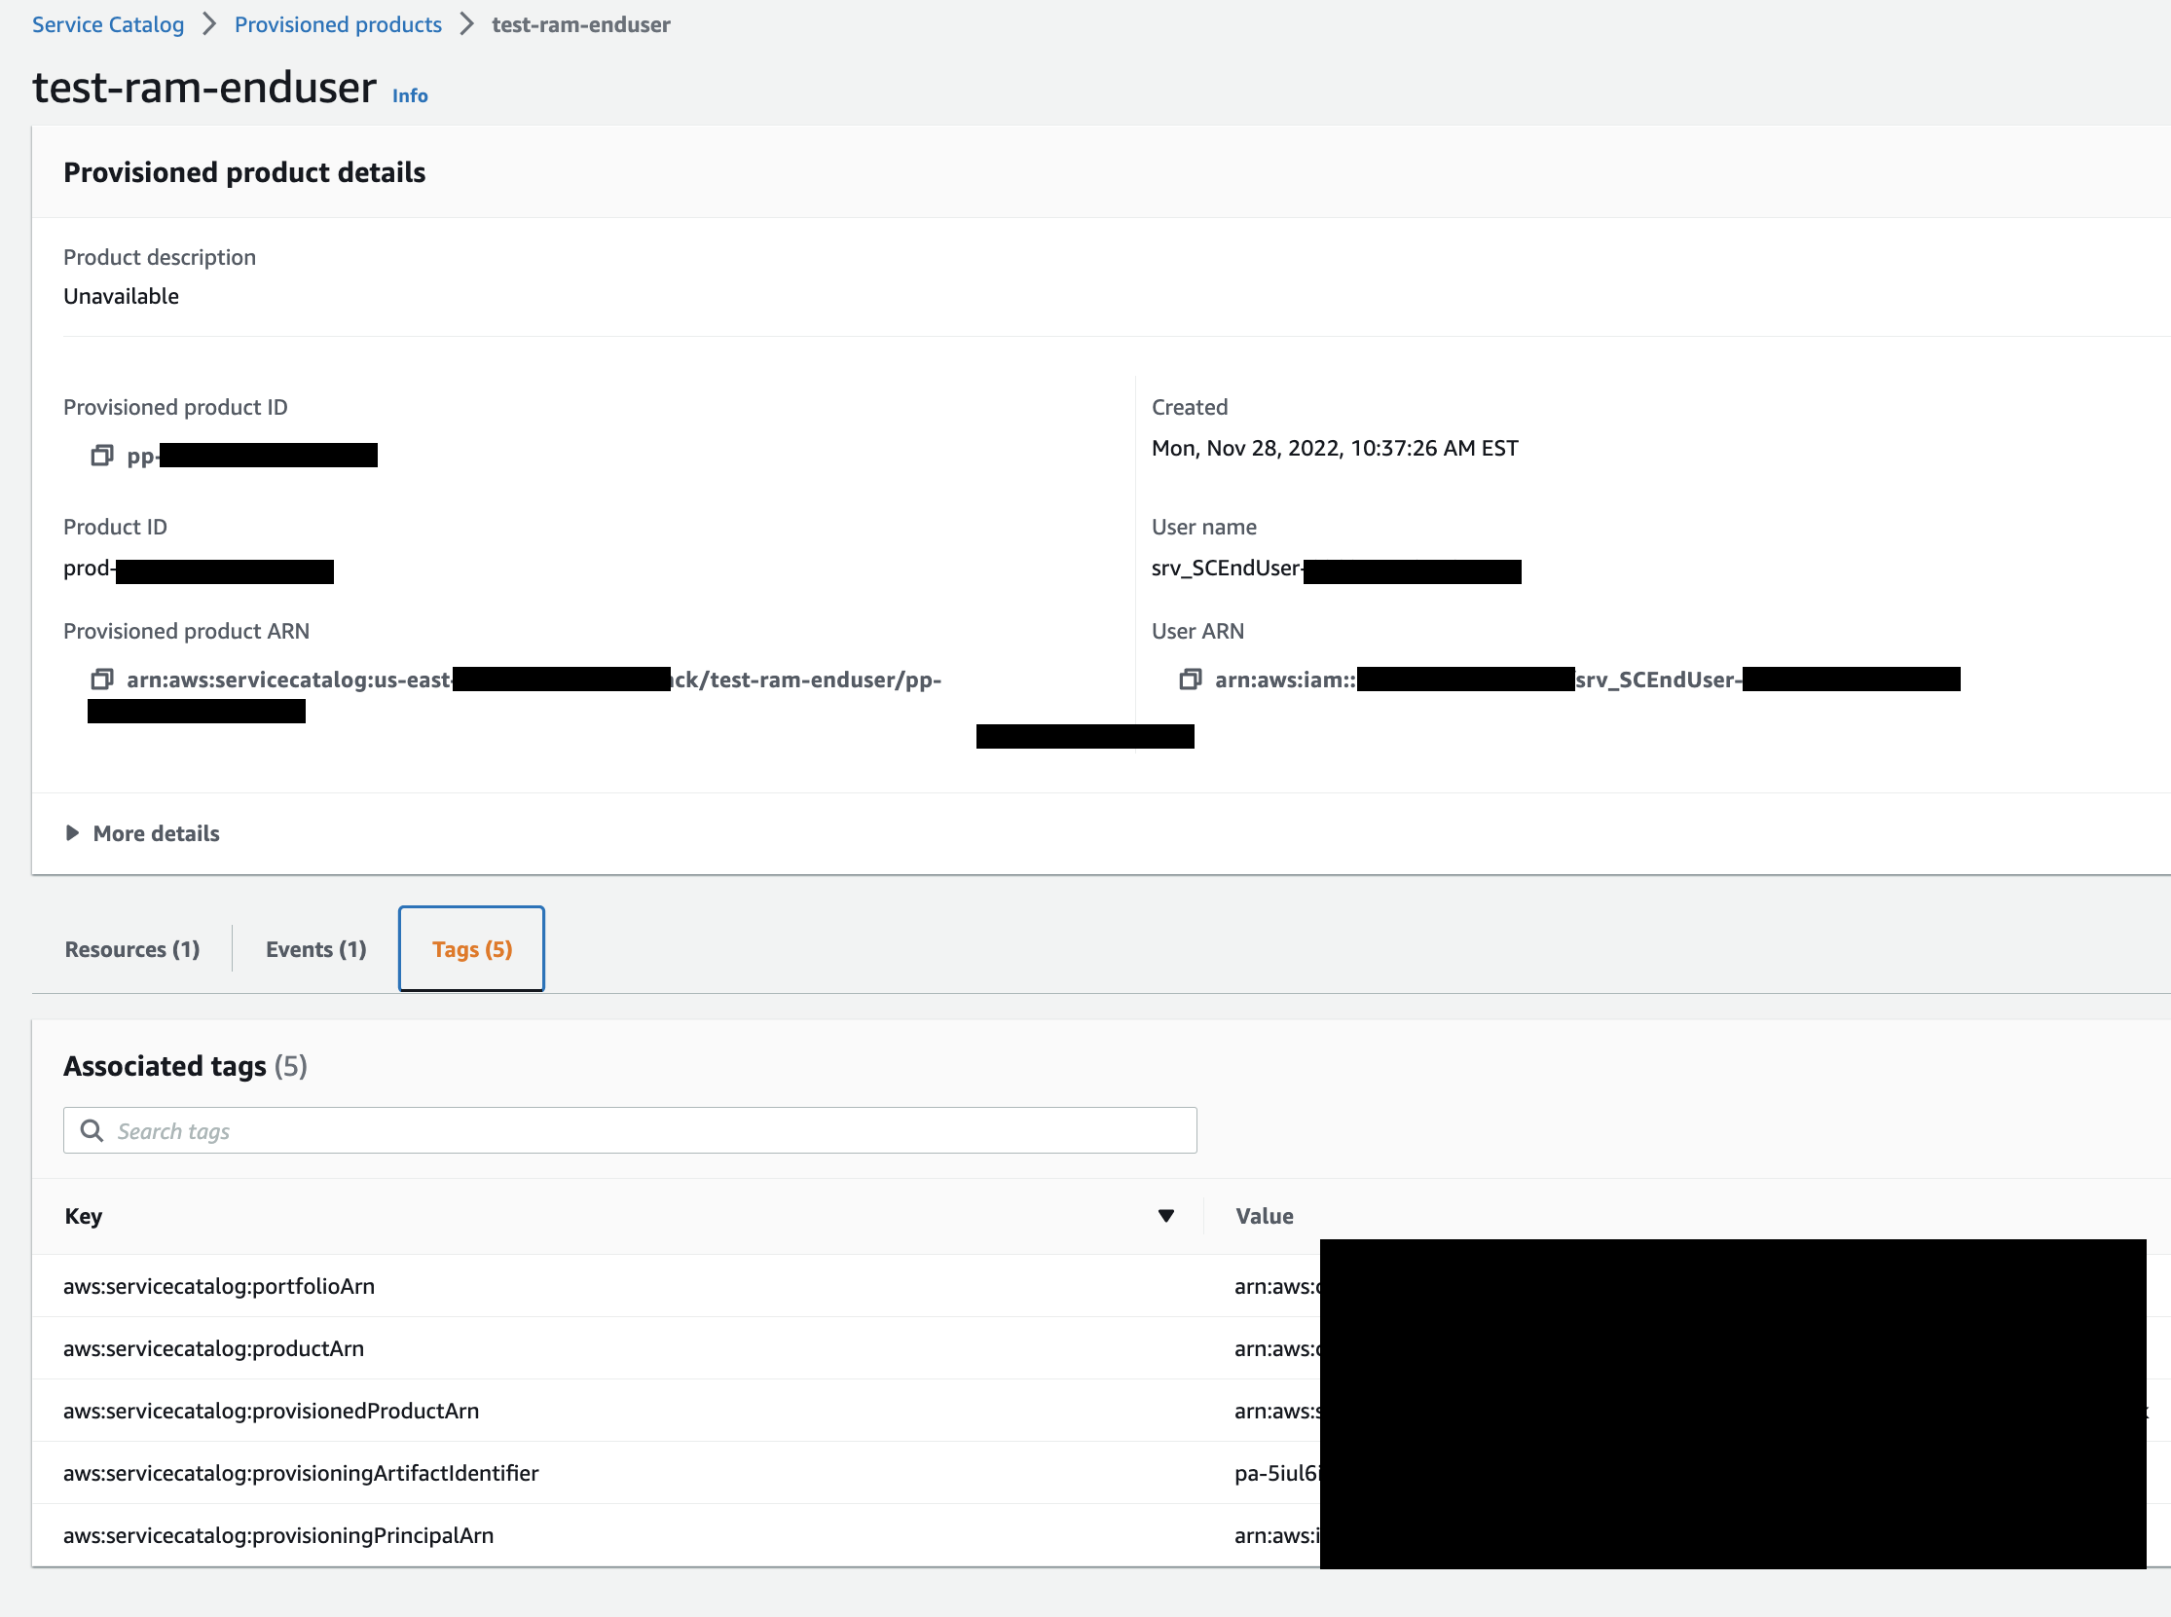This screenshot has height=1617, width=2171.
Task: Navigate to Service Catalog via breadcrumb
Action: (108, 24)
